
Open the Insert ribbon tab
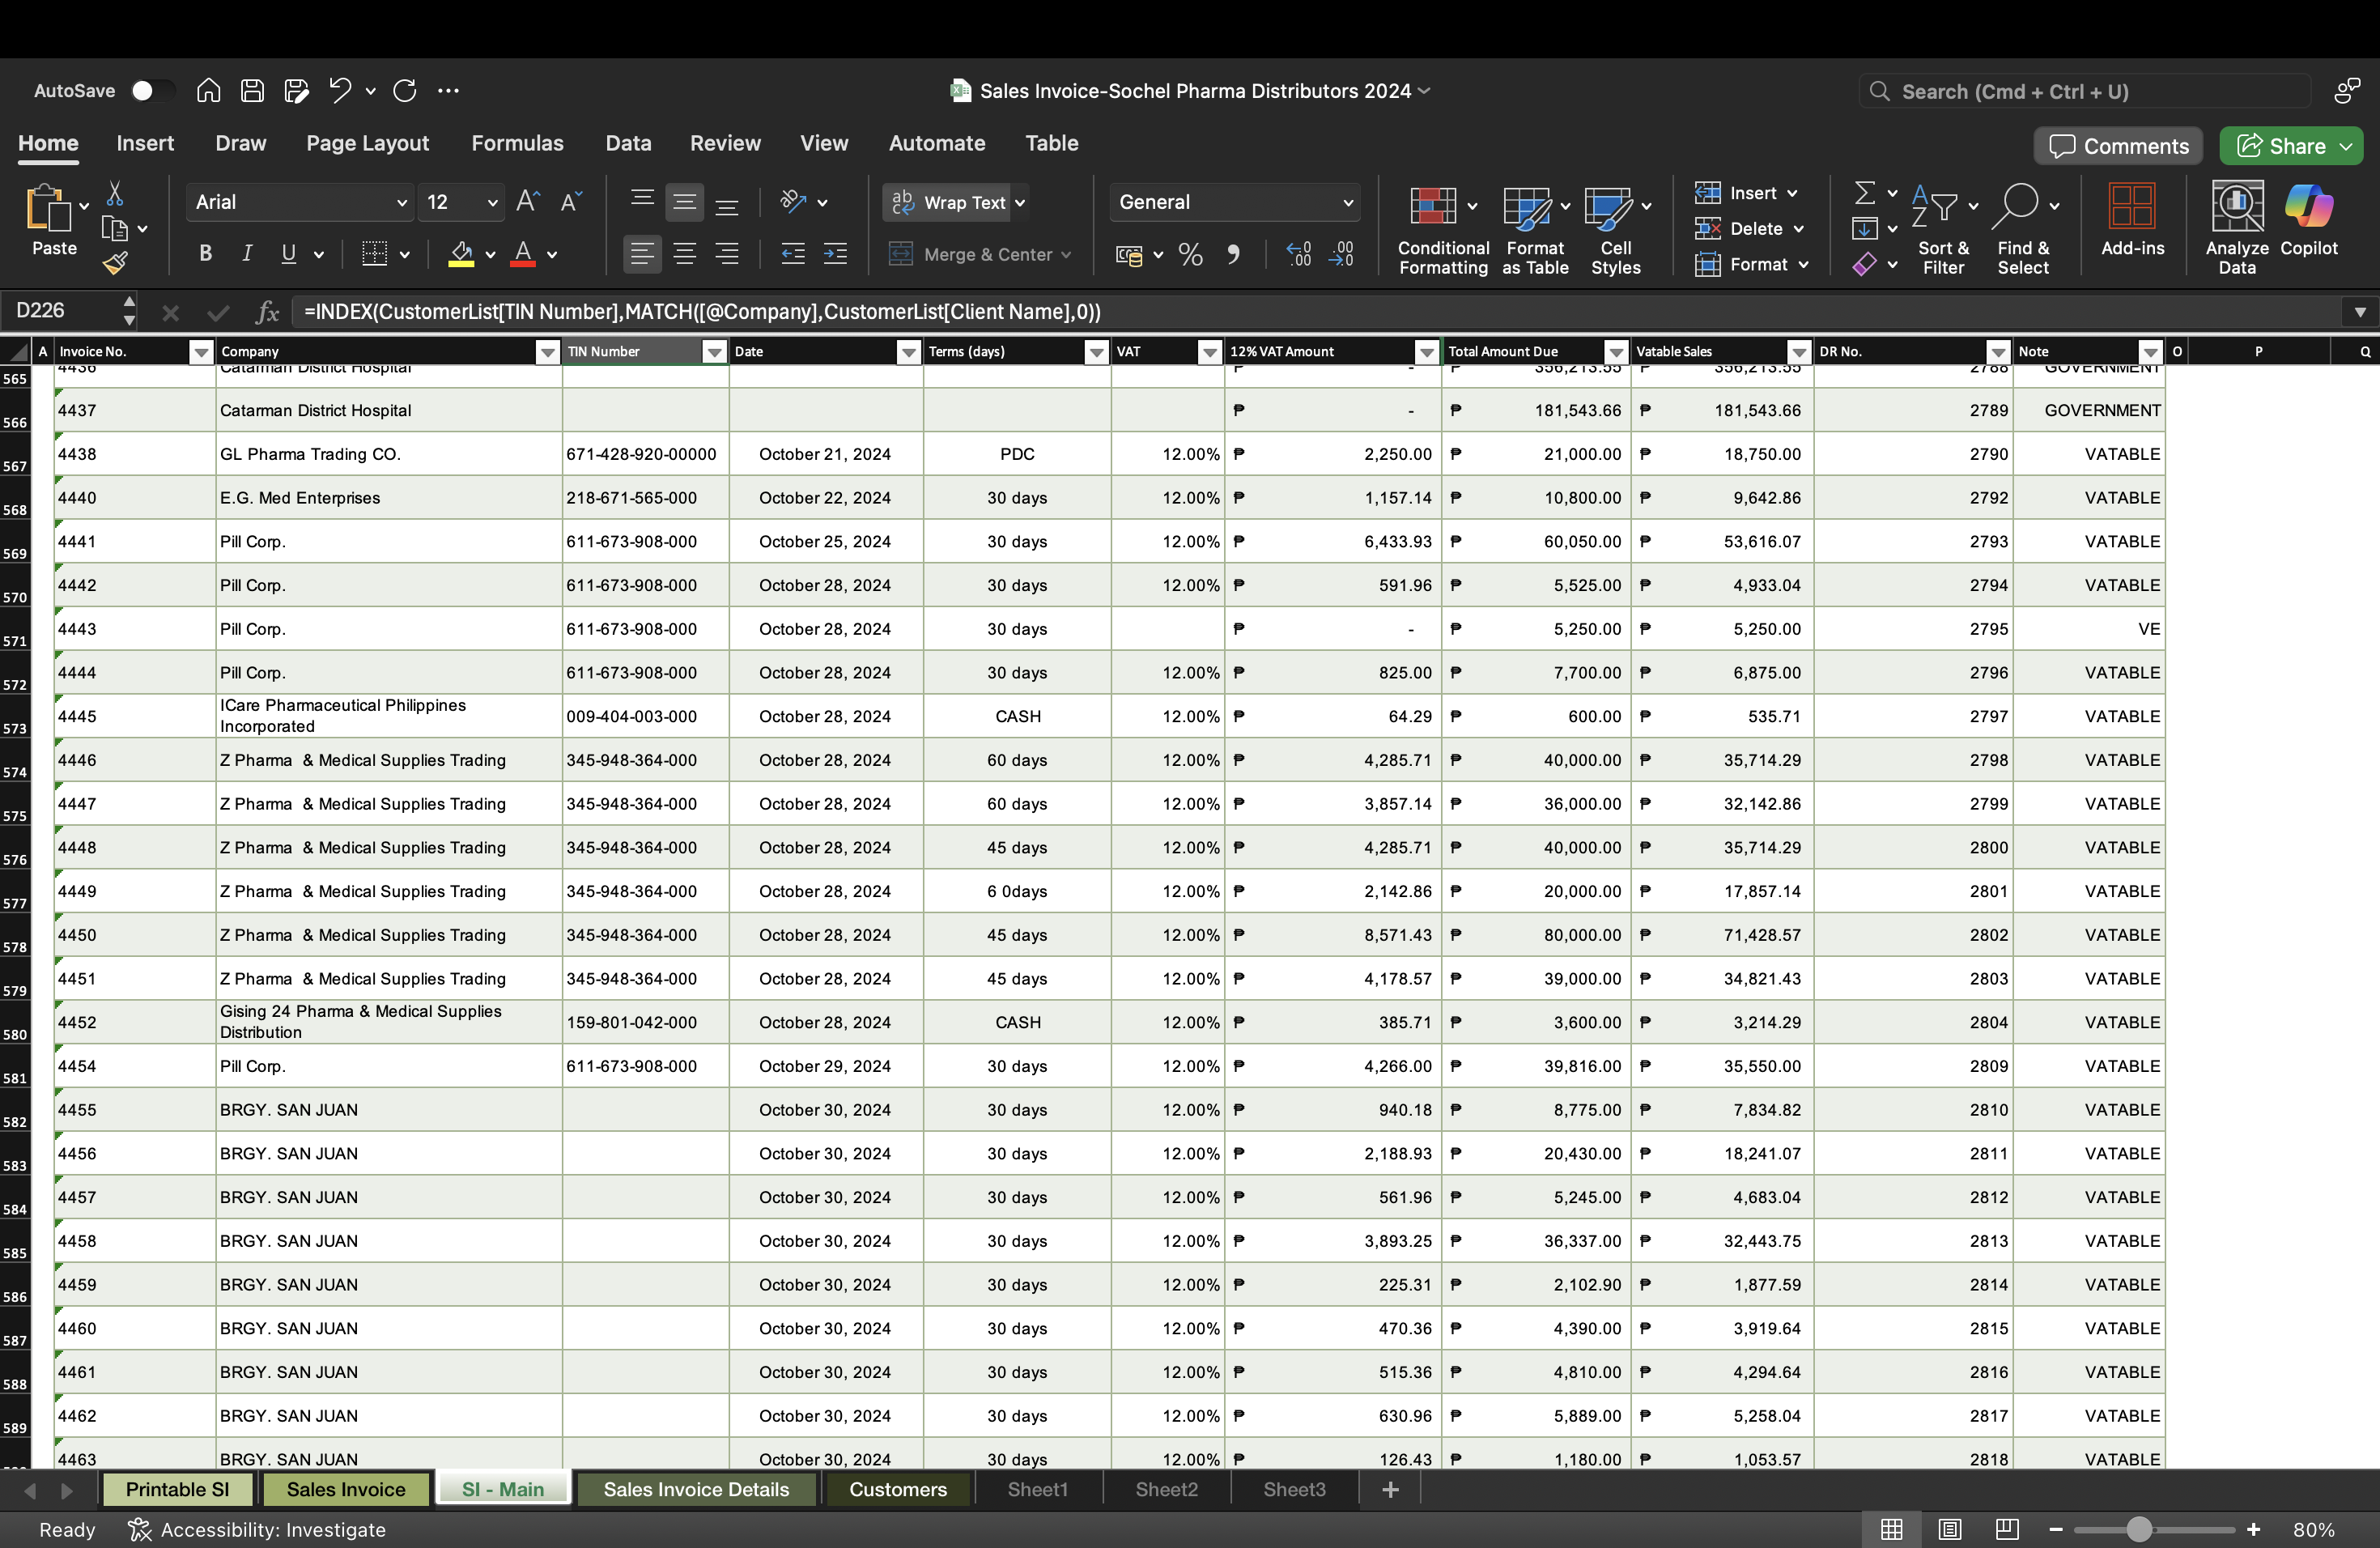145,143
